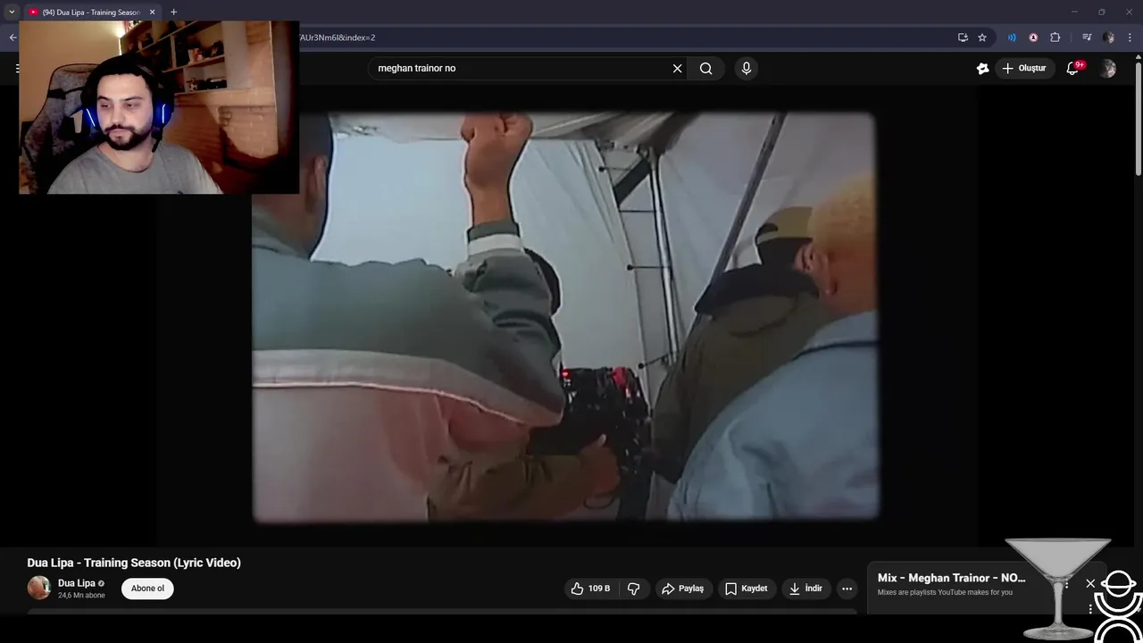
Task: Clear the YouTube search box text
Action: (x=677, y=69)
